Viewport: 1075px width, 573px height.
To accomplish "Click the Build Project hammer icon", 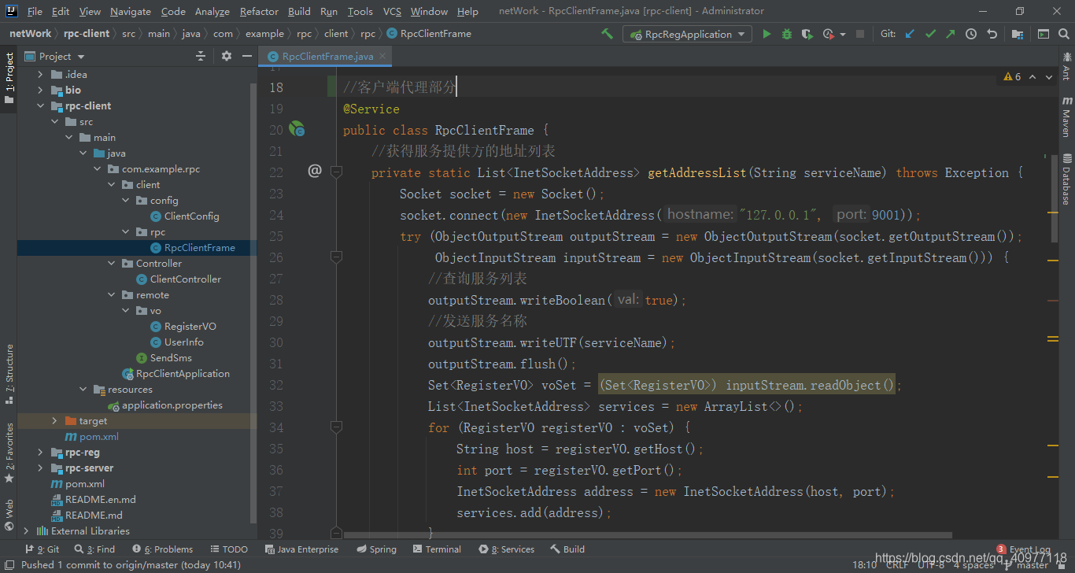I will [x=607, y=34].
